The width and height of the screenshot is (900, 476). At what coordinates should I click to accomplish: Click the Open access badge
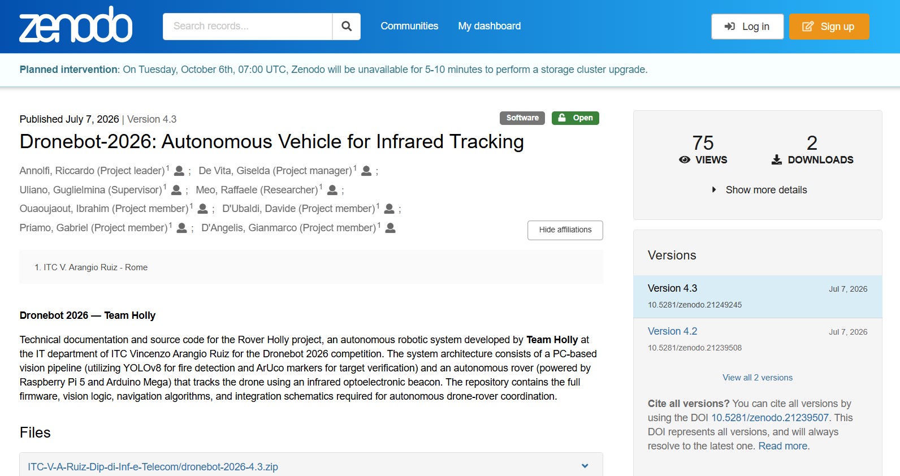point(576,118)
